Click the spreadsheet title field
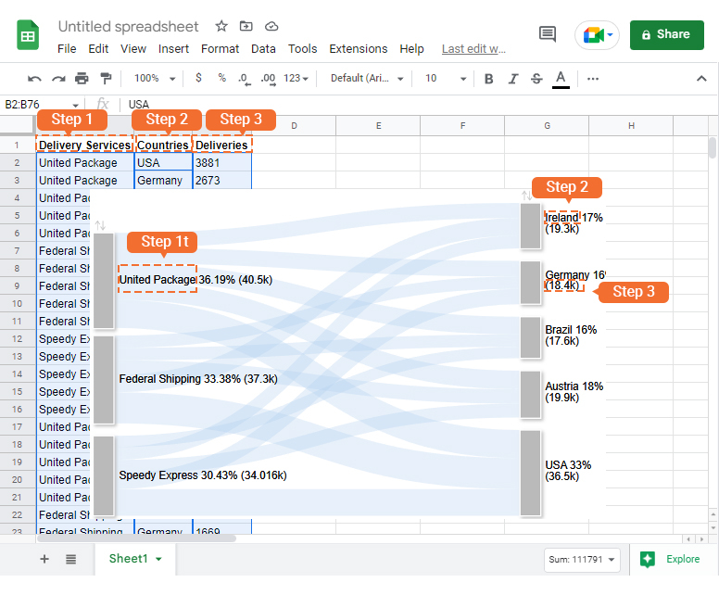Image resolution: width=719 pixels, height=595 pixels. tap(129, 27)
